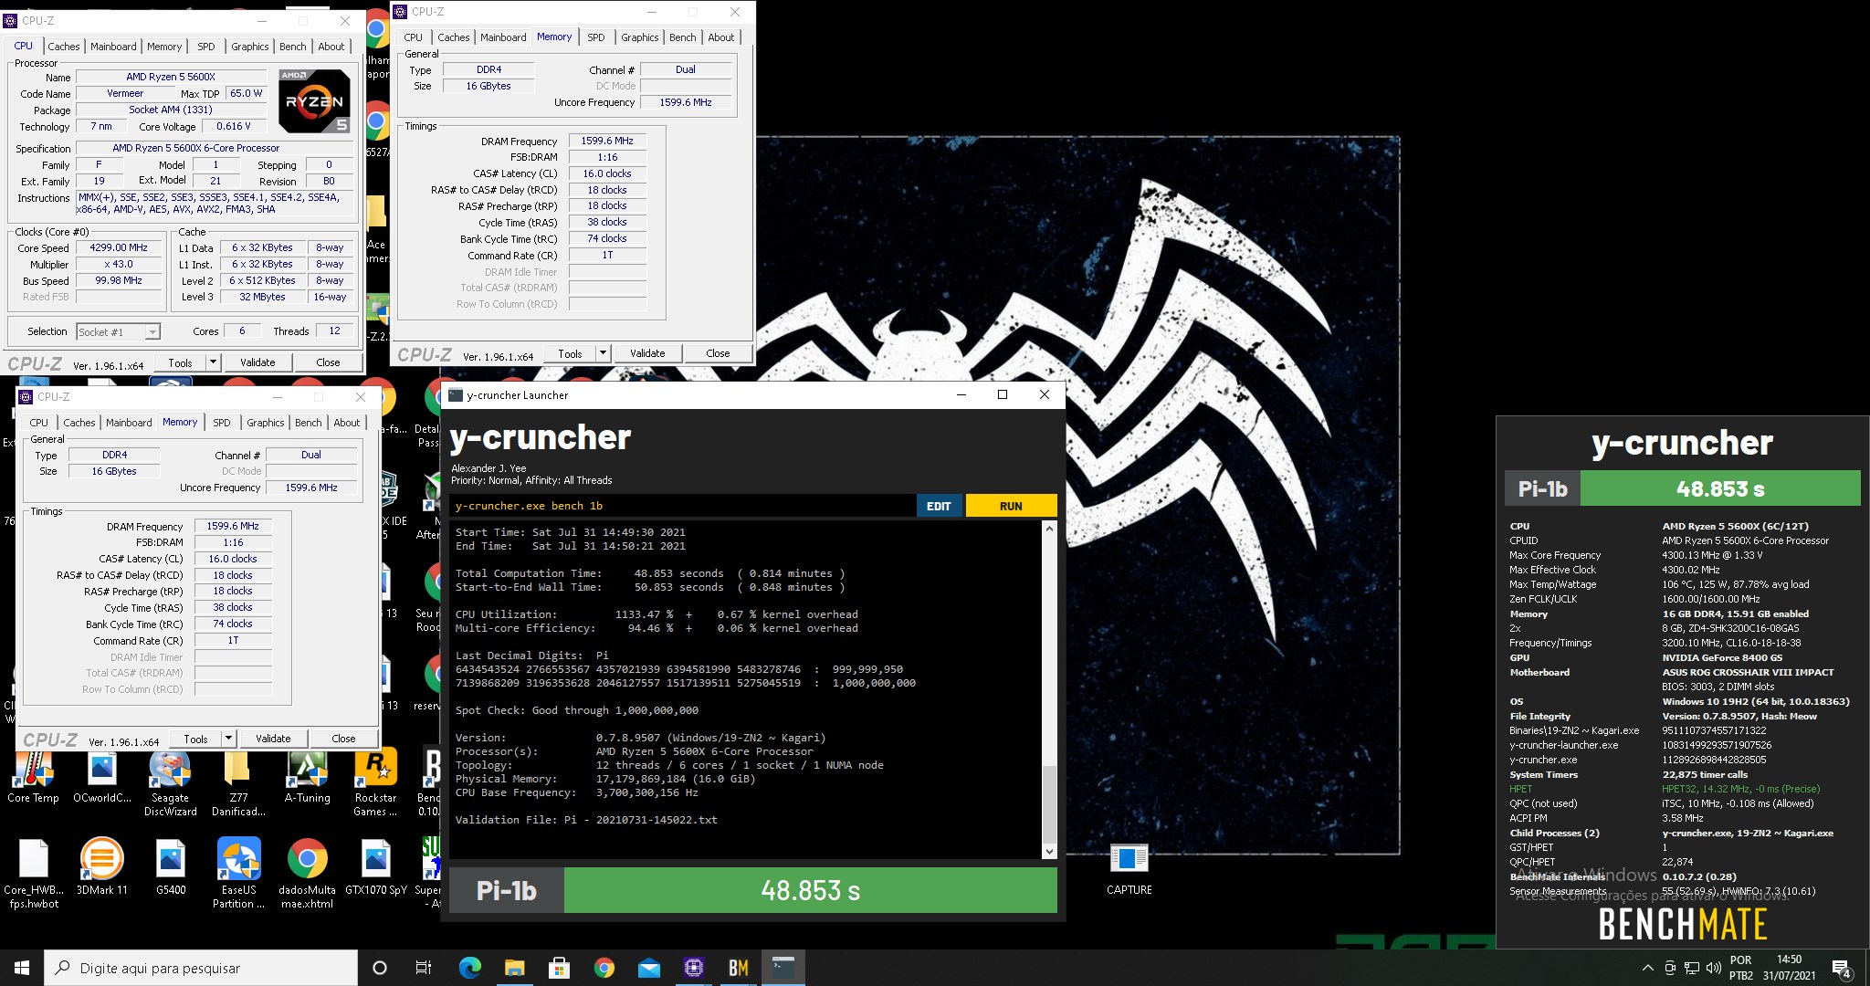Open Mail app from taskbar
Screen dimensions: 1870x986
click(x=648, y=968)
